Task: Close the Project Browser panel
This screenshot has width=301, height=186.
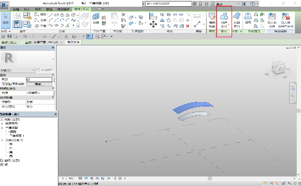Action: 56,114
